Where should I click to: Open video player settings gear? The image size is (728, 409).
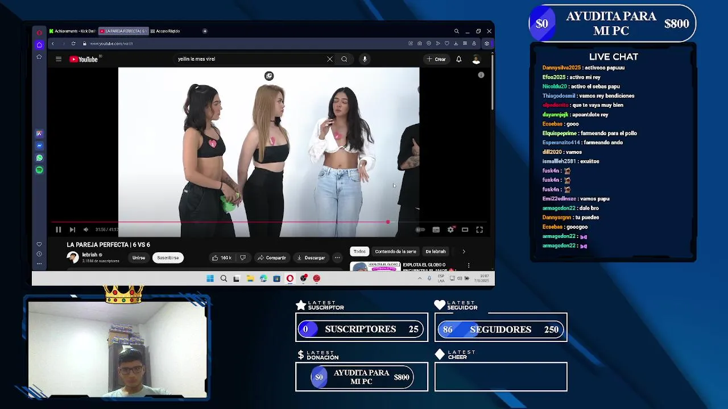pos(450,229)
